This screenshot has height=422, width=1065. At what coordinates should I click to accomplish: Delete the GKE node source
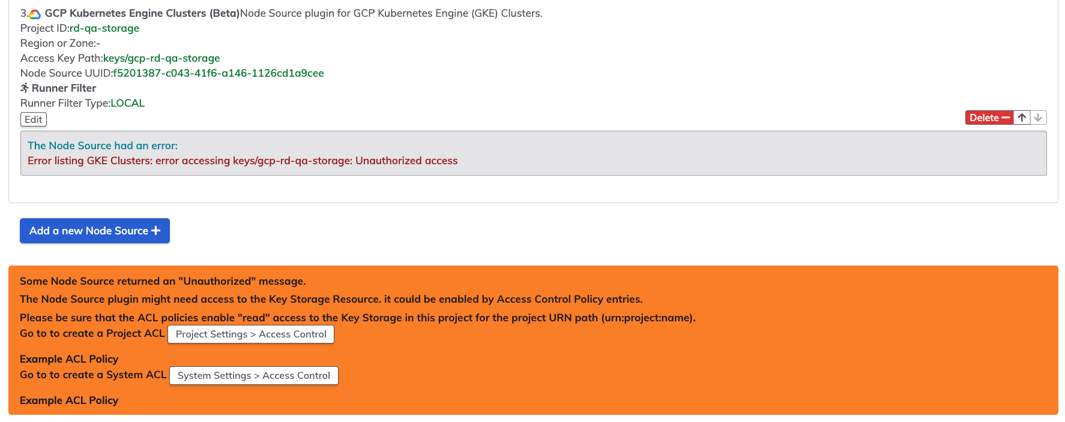point(989,117)
